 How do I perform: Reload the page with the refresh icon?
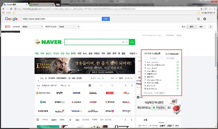tap(11, 9)
